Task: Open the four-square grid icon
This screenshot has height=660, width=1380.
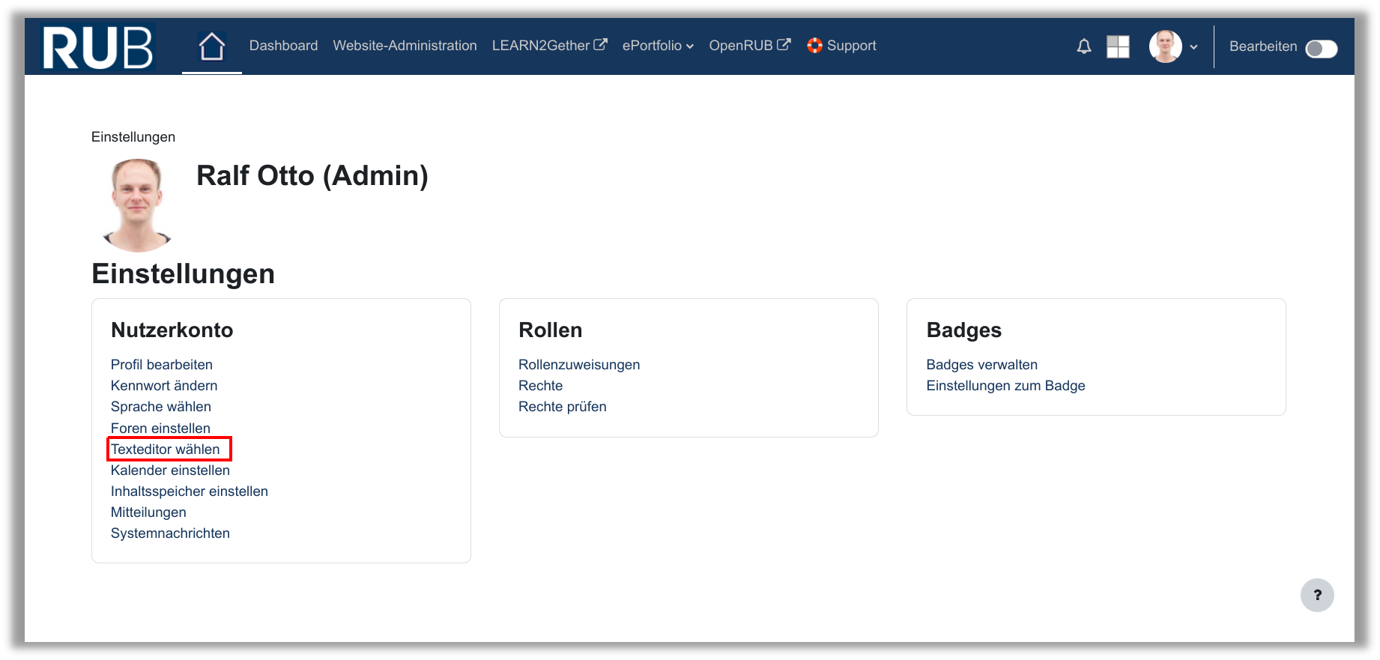Action: (x=1118, y=46)
